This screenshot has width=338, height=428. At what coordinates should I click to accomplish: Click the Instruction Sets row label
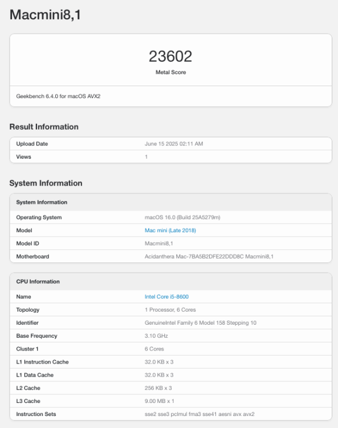pos(36,414)
